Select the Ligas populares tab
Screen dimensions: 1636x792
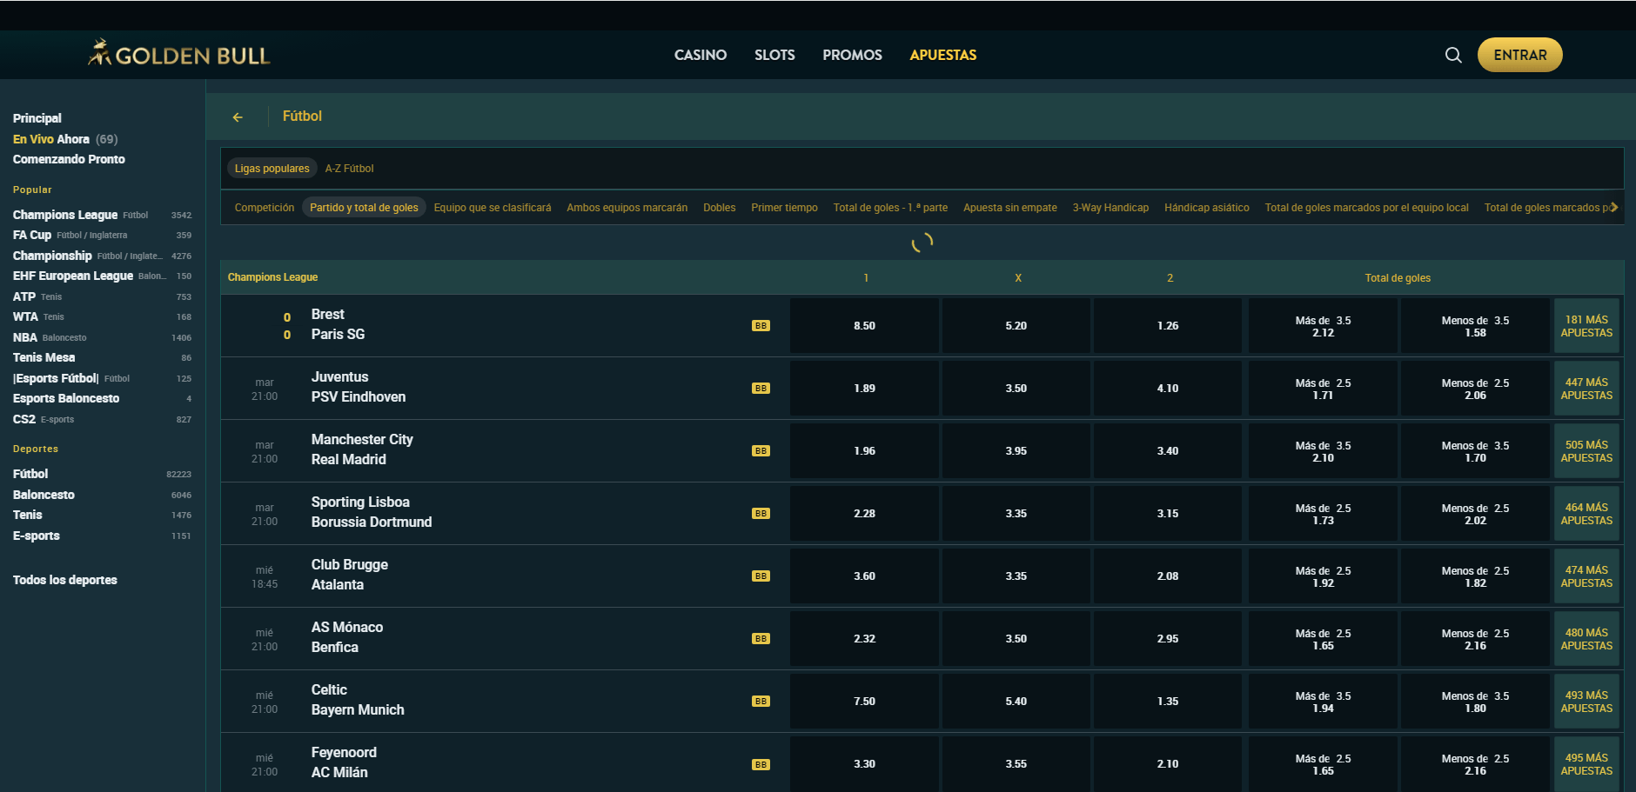pyautogui.click(x=272, y=169)
